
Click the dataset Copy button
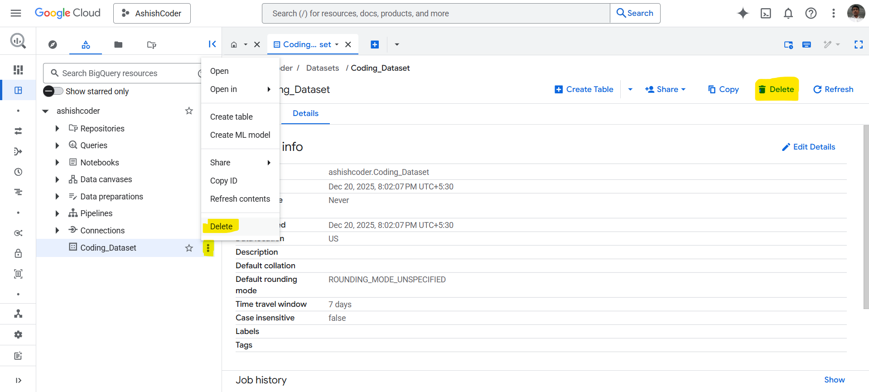tap(724, 89)
